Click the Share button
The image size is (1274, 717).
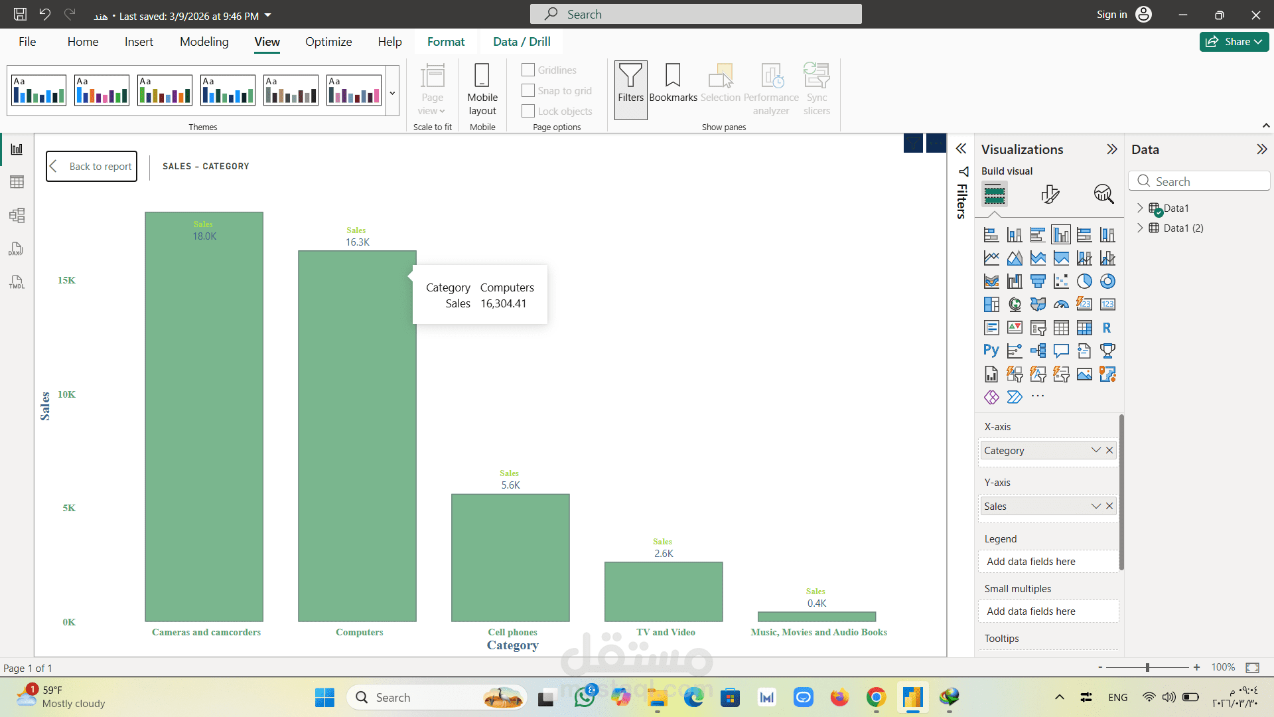point(1234,42)
